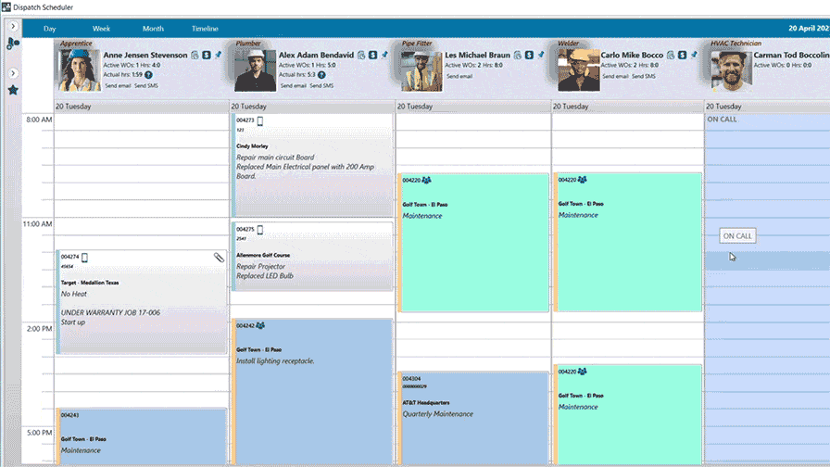
Task: Click Anne Jensen Stevenson's document icon
Action: coord(195,55)
